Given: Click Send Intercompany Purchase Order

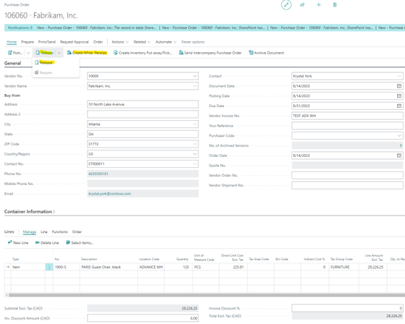Looking at the screenshot, I should [x=210, y=53].
